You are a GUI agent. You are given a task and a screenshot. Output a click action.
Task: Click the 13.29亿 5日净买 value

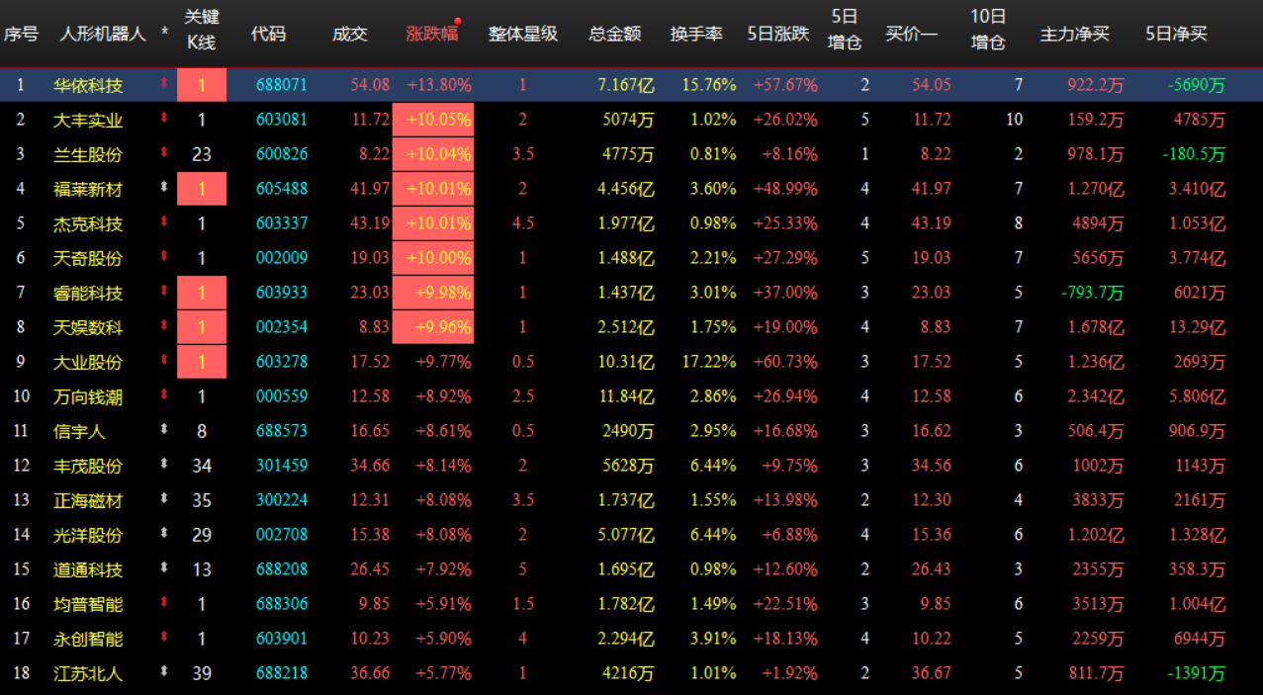(1196, 327)
